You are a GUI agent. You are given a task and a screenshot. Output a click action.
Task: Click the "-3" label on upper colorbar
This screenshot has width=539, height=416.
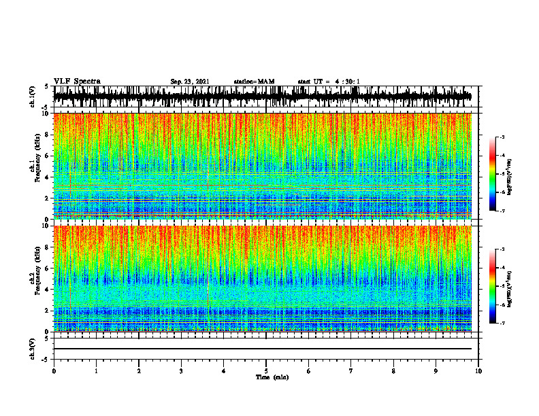[502, 137]
